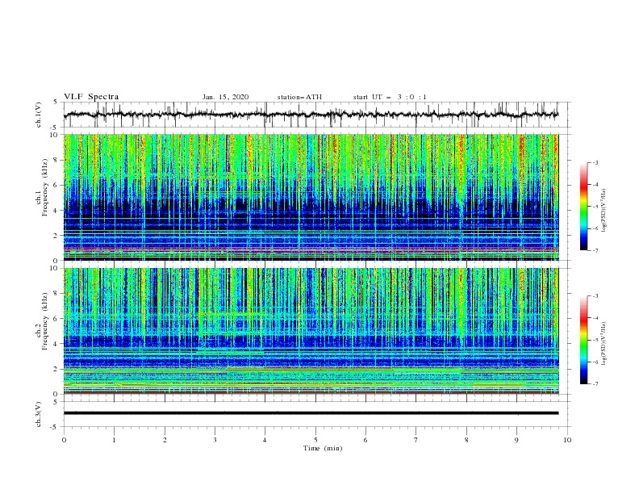Image resolution: width=639 pixels, height=494 pixels.
Task: Click the lower "log(PSD)(V²/Hz)" colorbar label
Action: click(x=605, y=343)
